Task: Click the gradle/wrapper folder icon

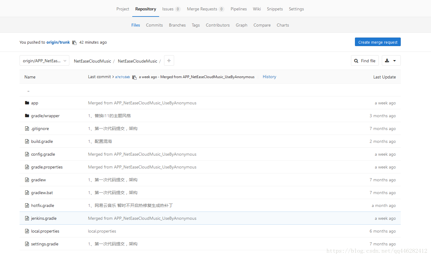Action: [x=27, y=116]
